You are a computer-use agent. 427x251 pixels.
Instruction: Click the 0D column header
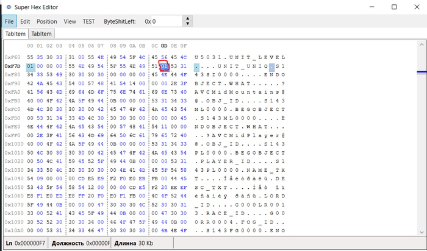(x=164, y=46)
